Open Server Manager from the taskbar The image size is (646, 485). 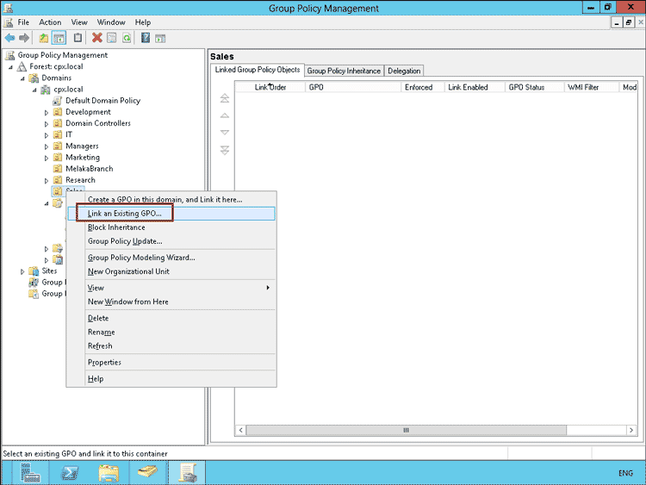coord(30,472)
